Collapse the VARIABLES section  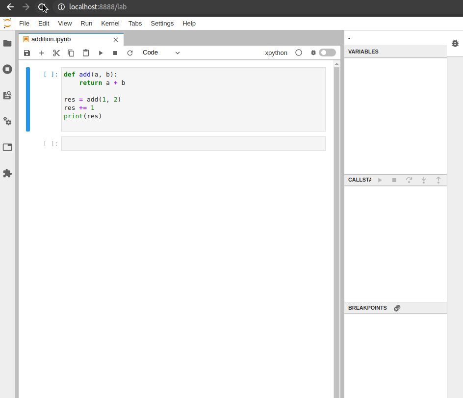tap(363, 52)
